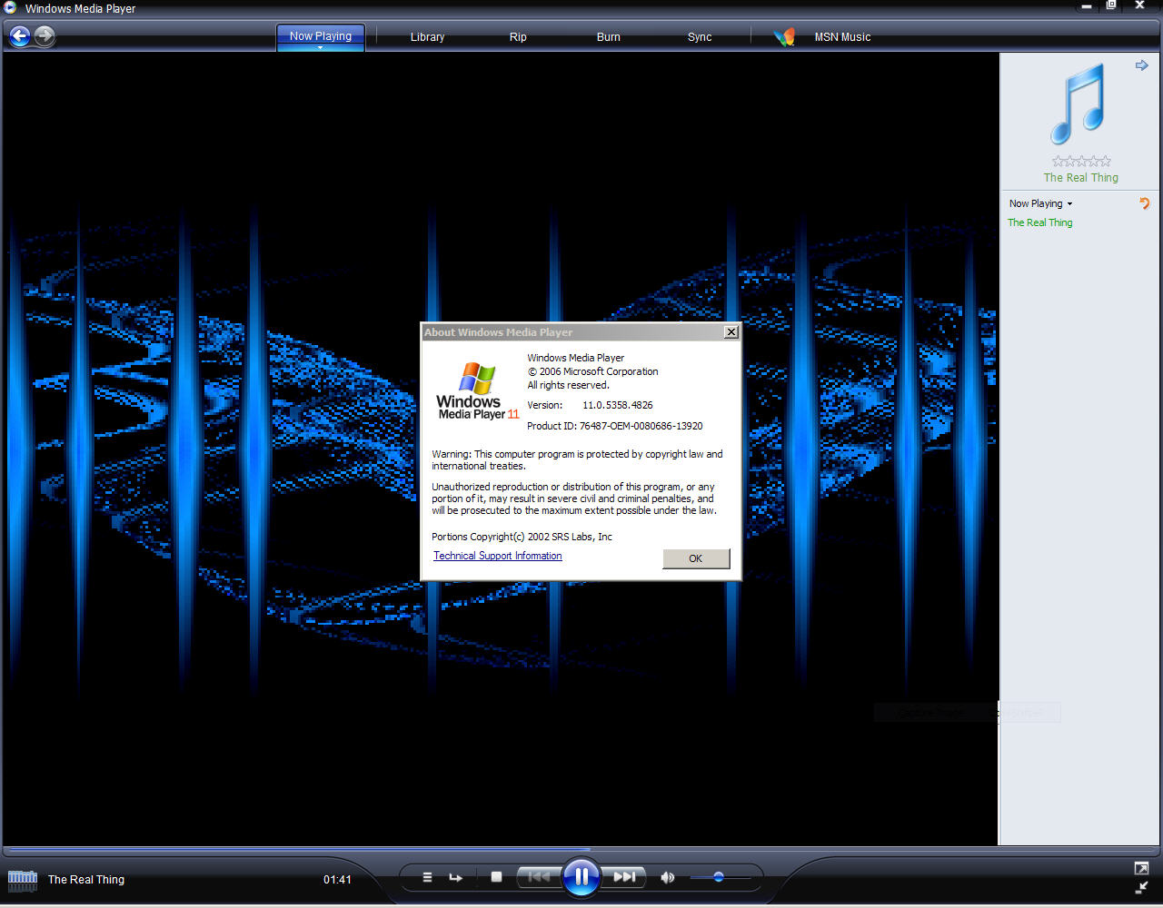
Task: Skip to the next track
Action: click(624, 877)
